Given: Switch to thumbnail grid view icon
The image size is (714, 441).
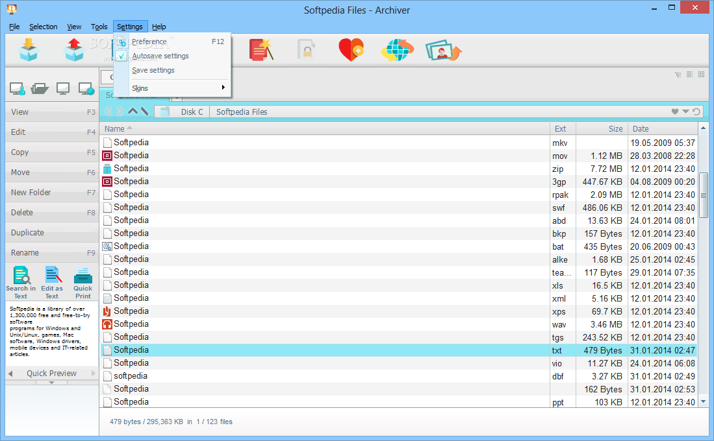Looking at the screenshot, I should pyautogui.click(x=701, y=74).
